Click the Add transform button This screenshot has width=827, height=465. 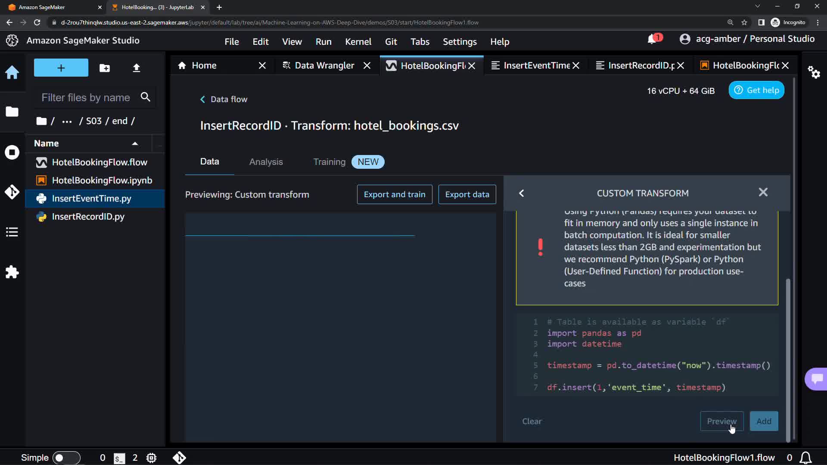pyautogui.click(x=764, y=421)
